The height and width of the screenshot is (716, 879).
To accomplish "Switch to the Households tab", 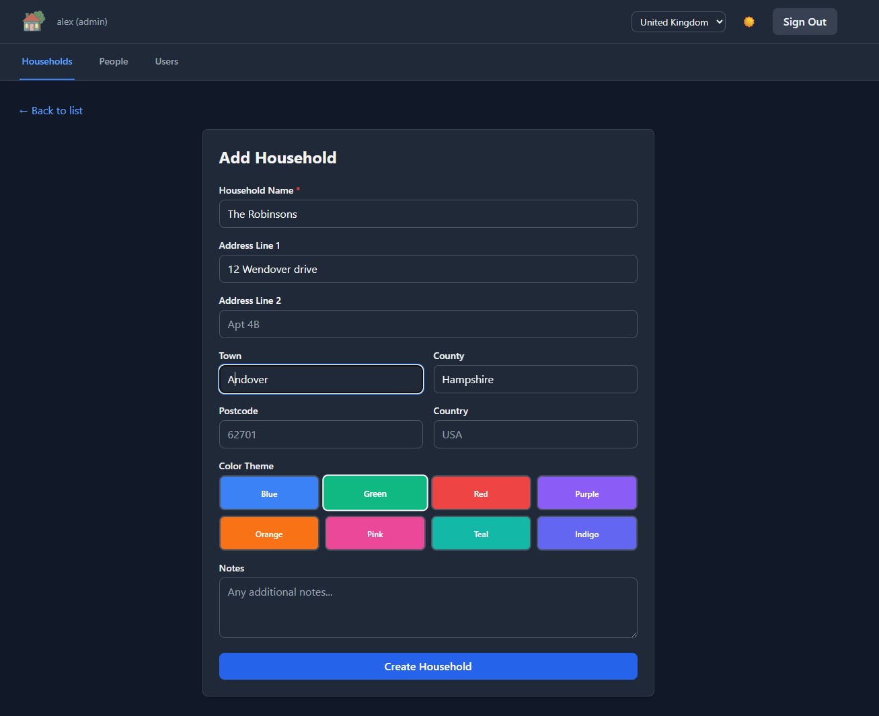I will tap(47, 61).
